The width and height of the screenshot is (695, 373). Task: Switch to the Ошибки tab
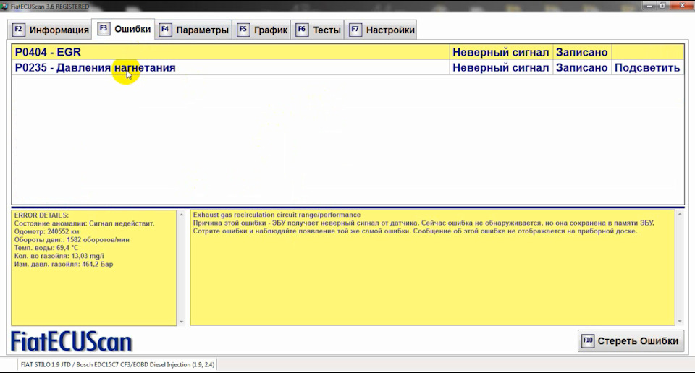[124, 29]
